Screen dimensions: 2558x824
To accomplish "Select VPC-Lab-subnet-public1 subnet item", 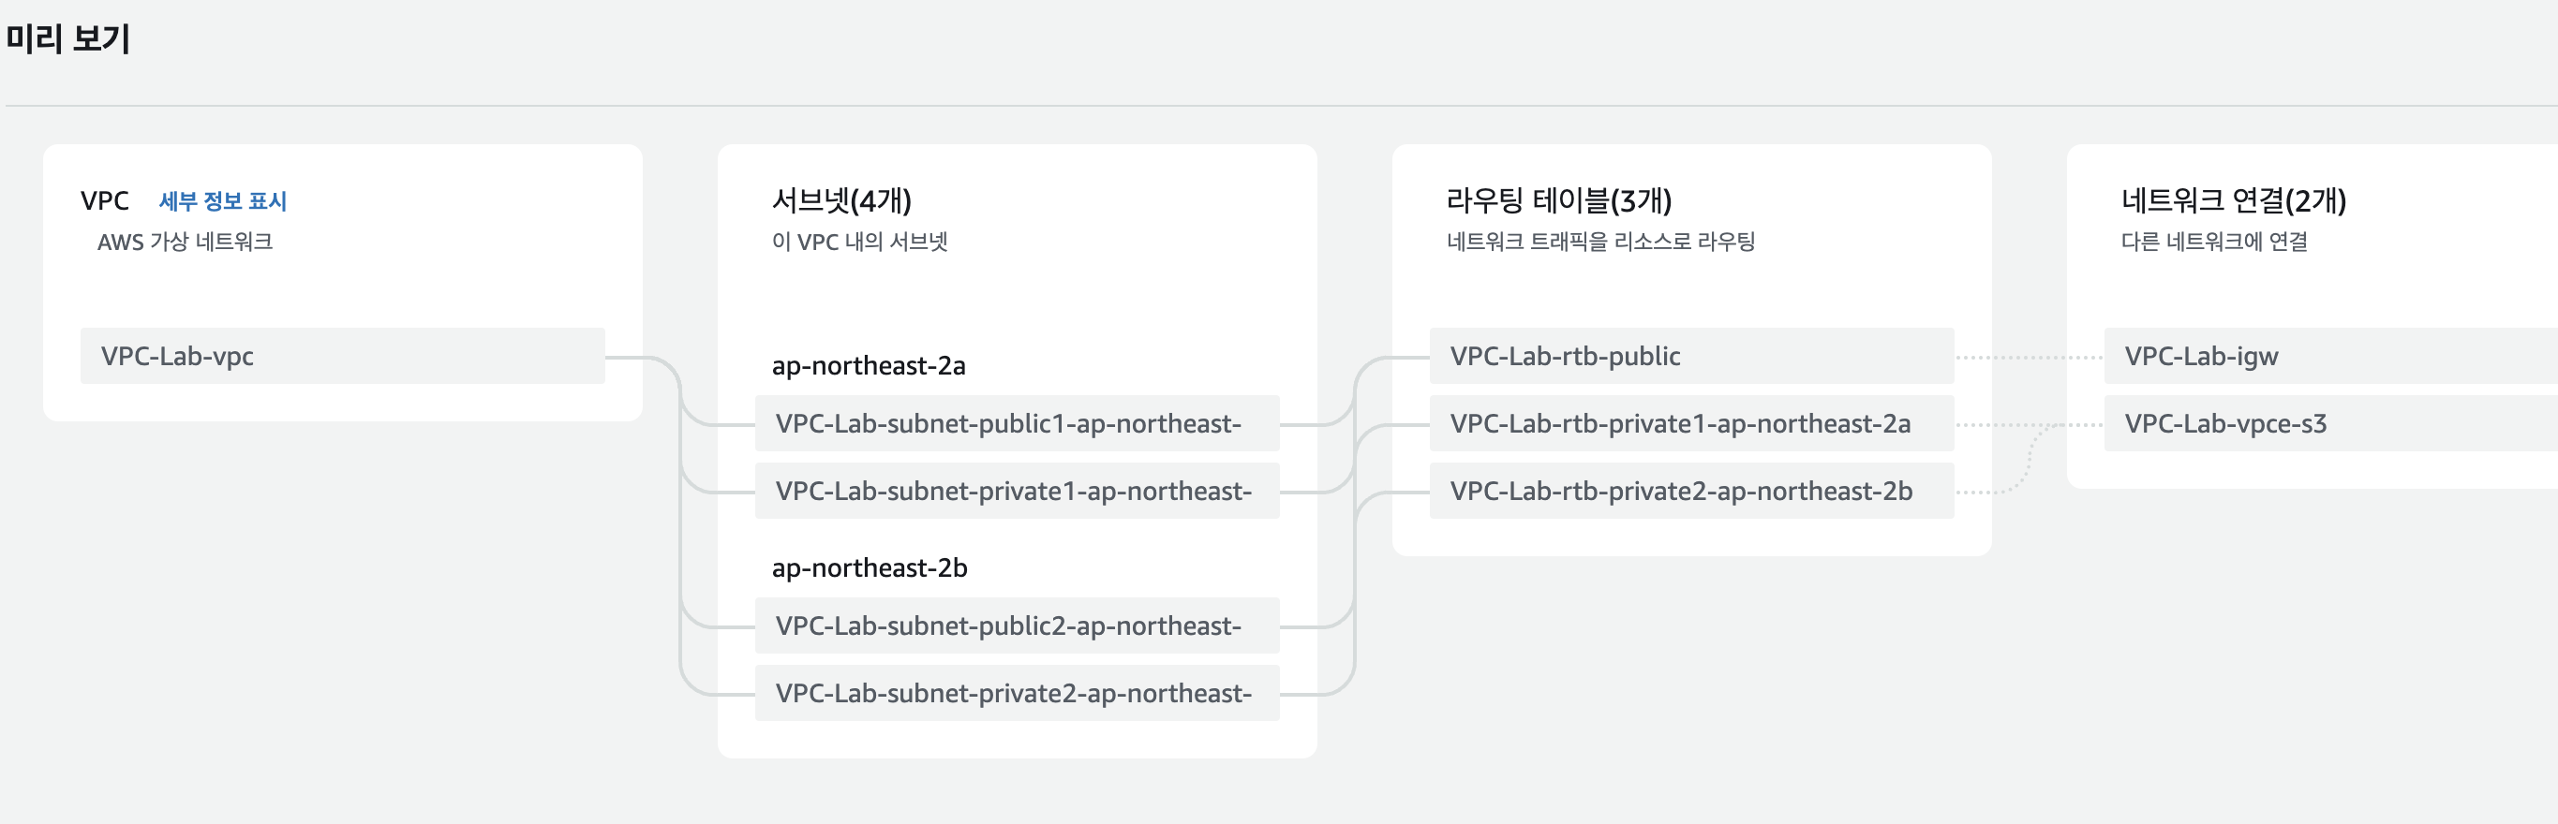I will pos(1017,424).
